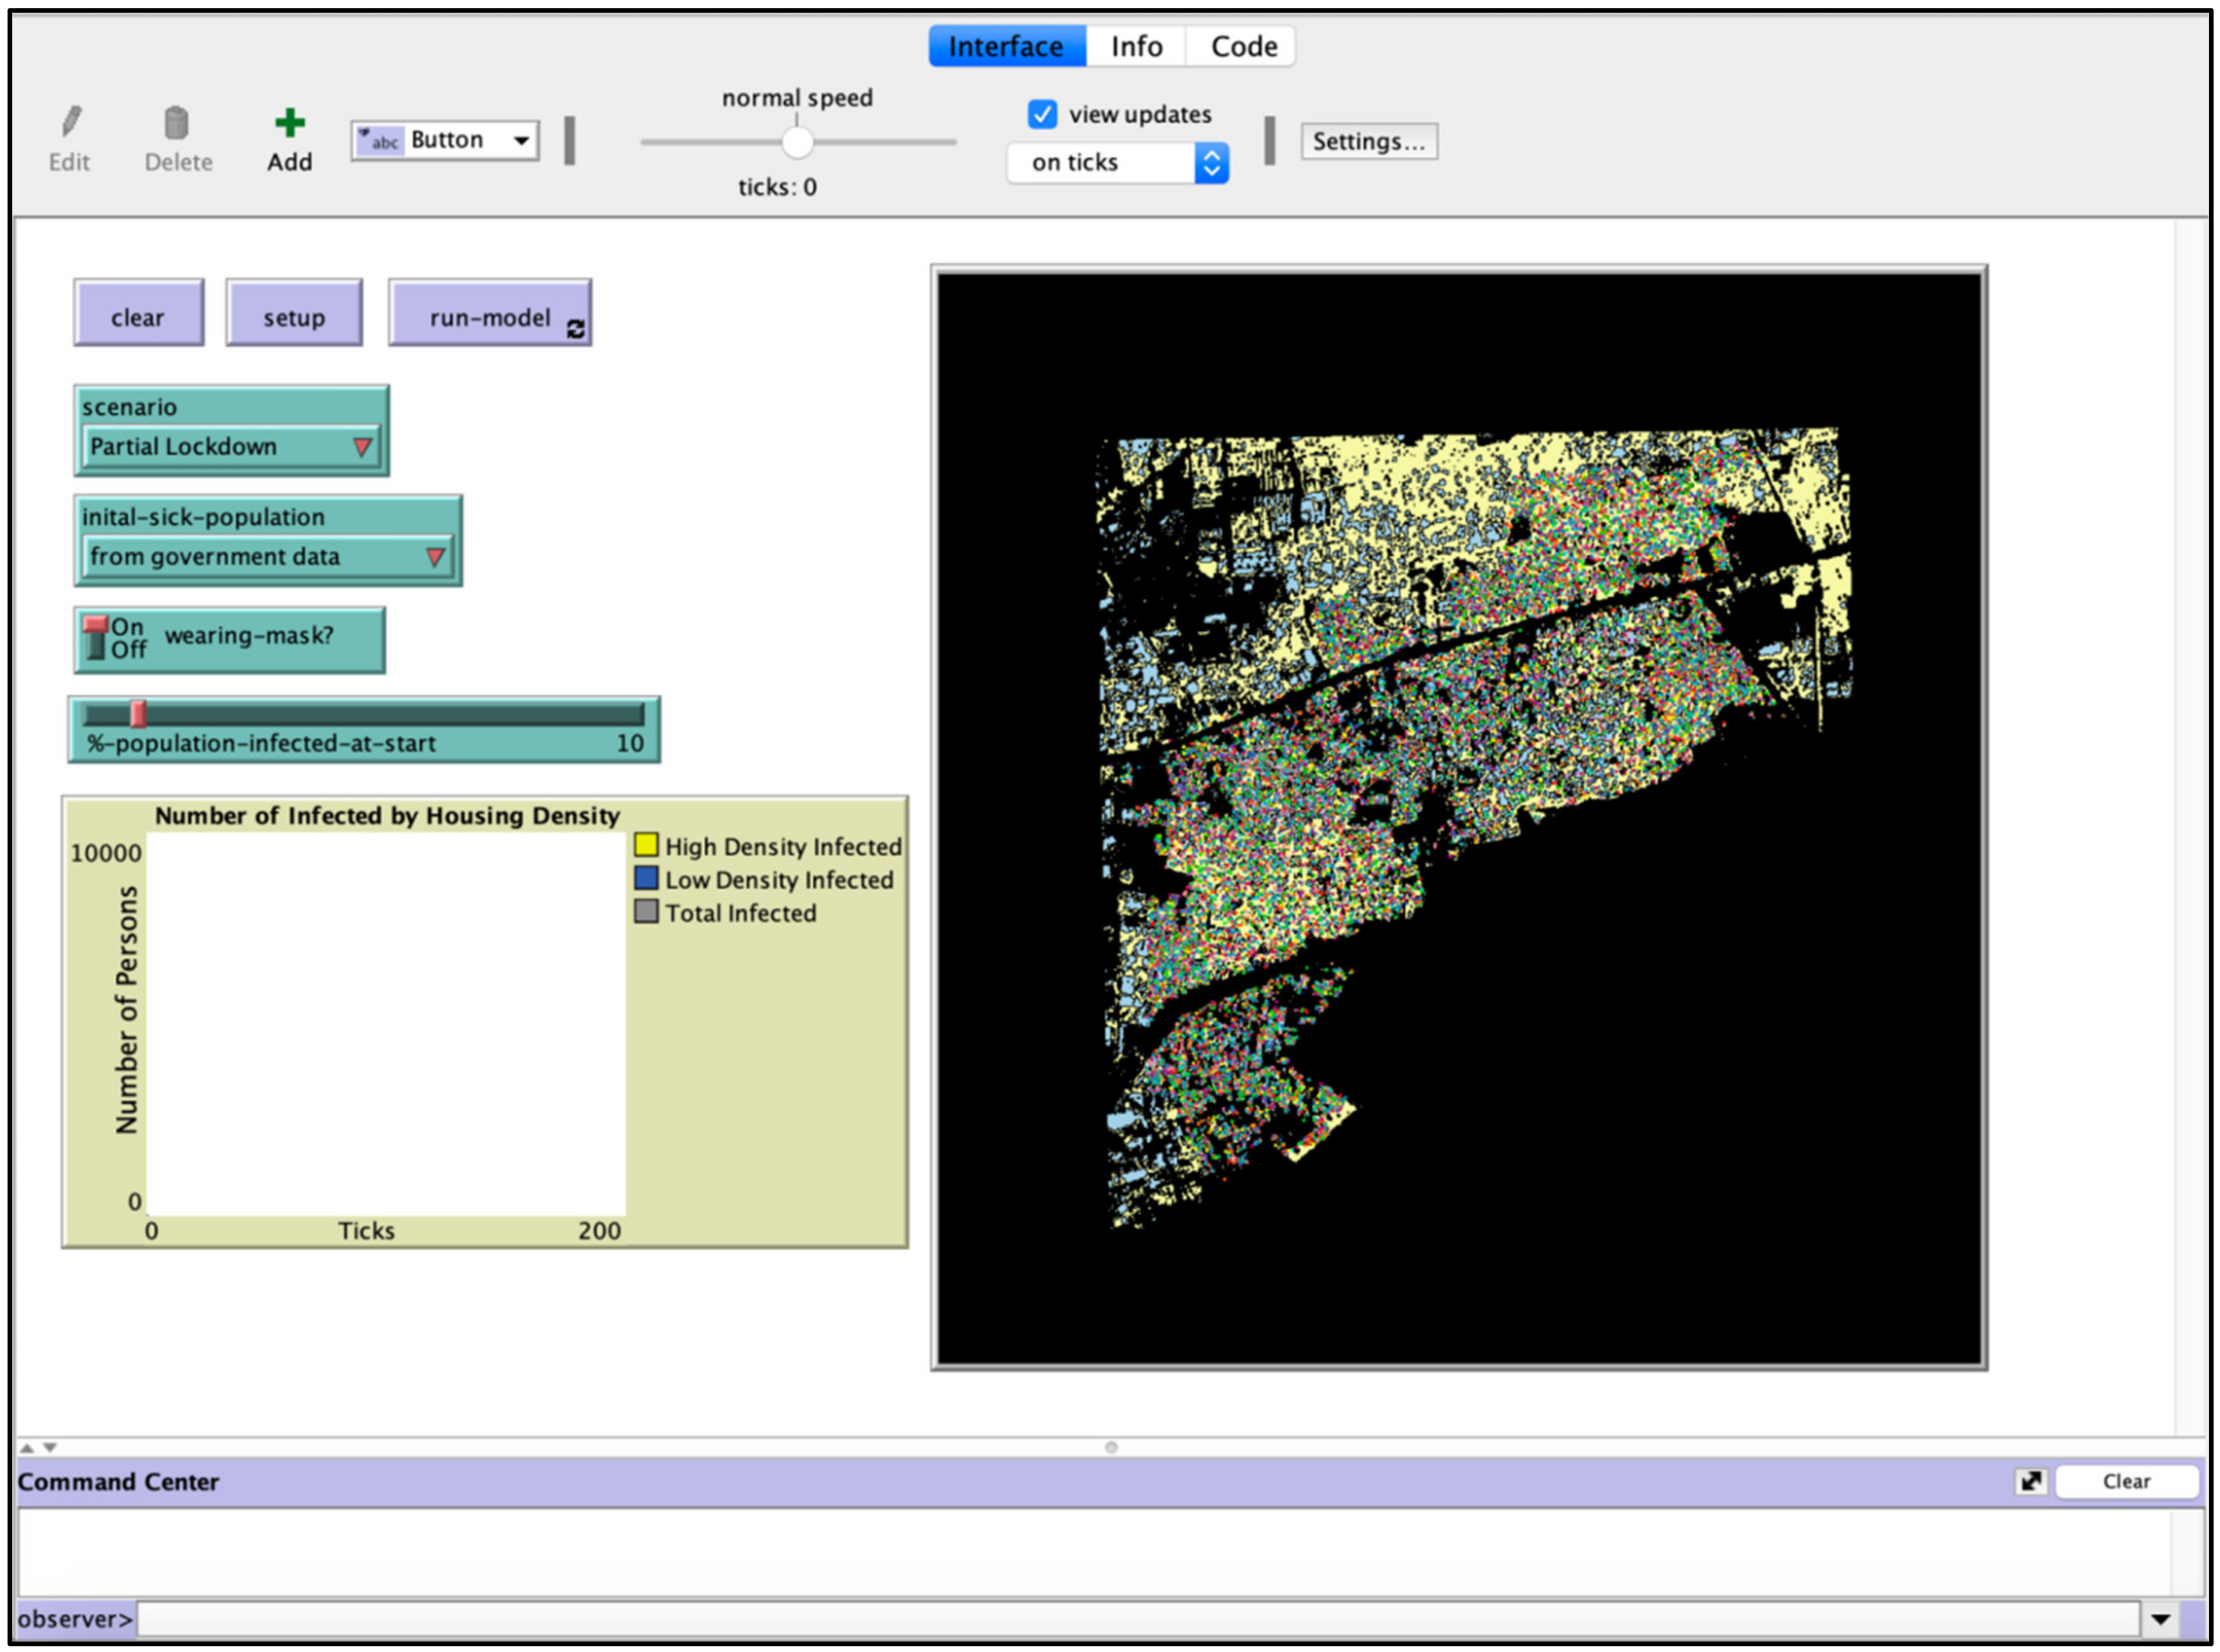Click the small up arrow above Command Center

coord(27,1447)
